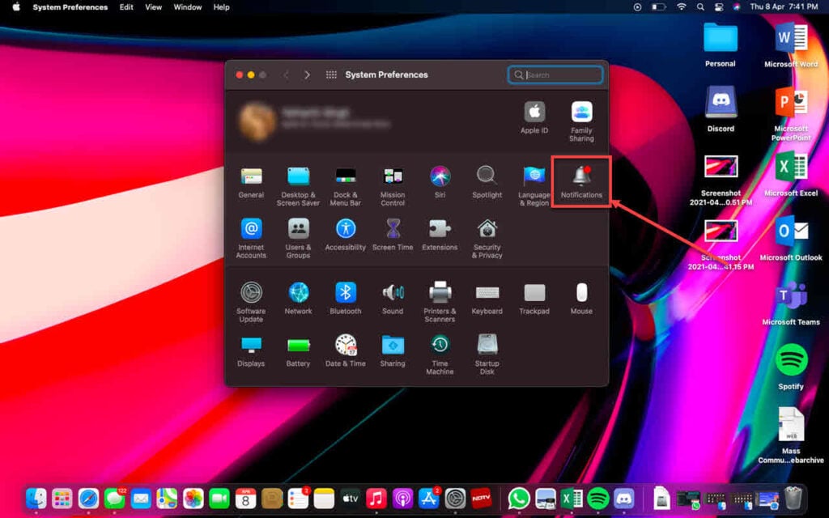Open Family Sharing settings
829x518 pixels.
click(x=581, y=121)
